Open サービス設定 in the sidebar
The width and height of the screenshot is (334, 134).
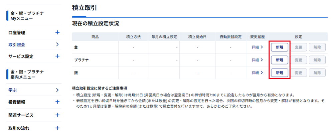(21, 56)
